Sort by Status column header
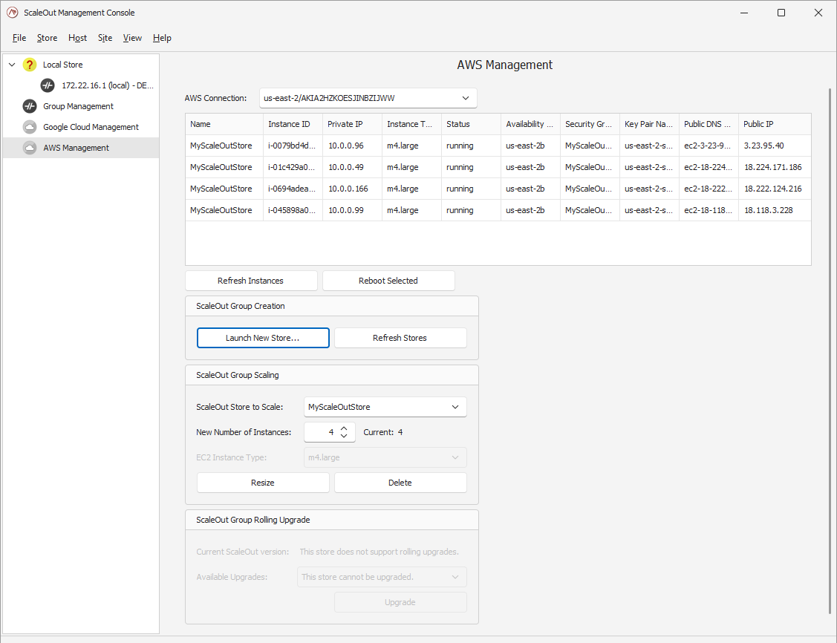This screenshot has height=643, width=837. 471,124
